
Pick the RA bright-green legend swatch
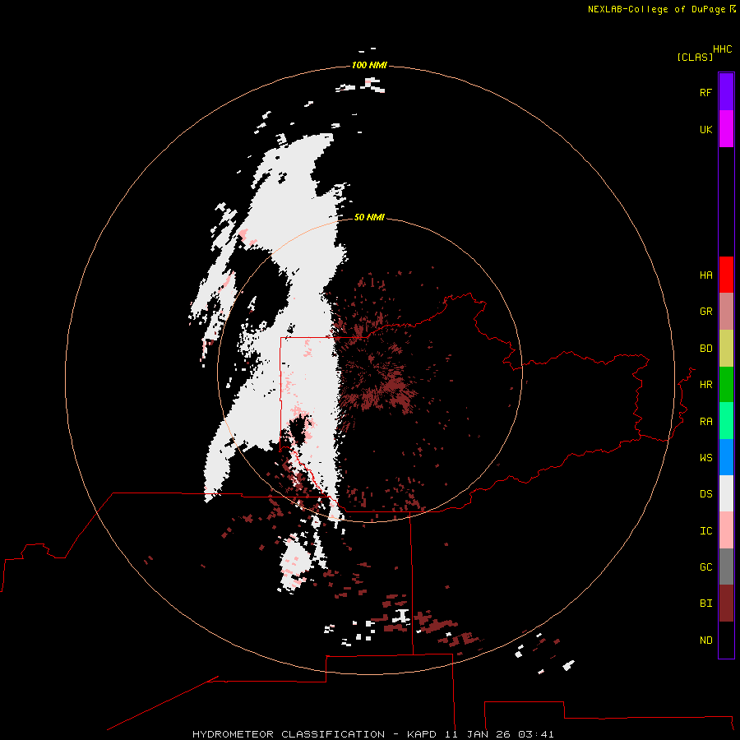[726, 421]
